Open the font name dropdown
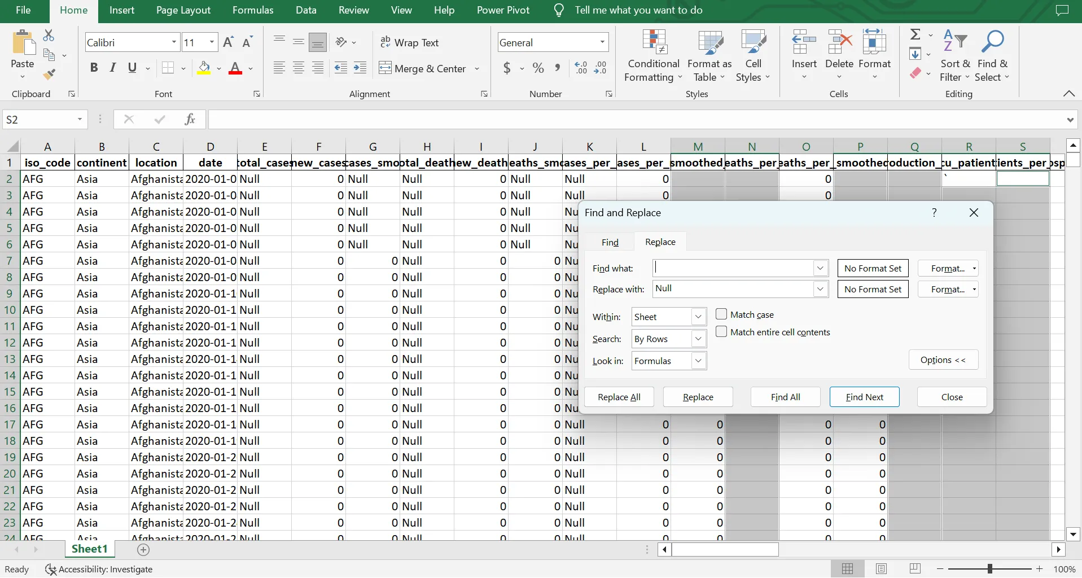 click(174, 42)
